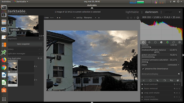The height and width of the screenshot is (103, 184).
Task: Show active modules group
Action: pos(143,42)
